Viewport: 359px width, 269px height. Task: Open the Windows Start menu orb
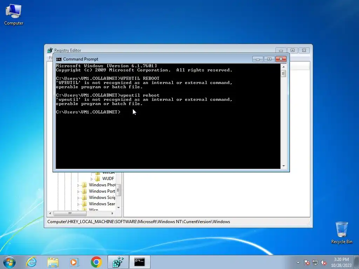(x=9, y=262)
